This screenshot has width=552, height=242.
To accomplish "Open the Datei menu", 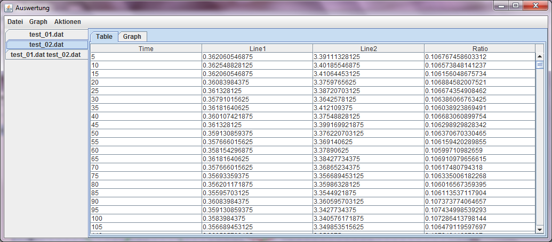I will [15, 22].
